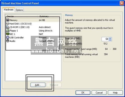Click the Audio speaker icon
Viewport: 125px width, 97px height.
8,41
